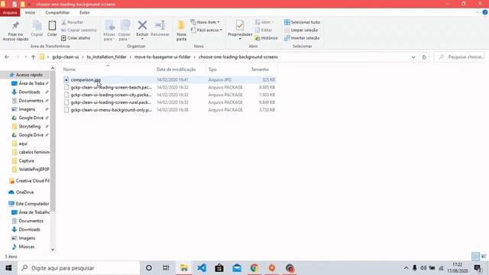Expand address bar history dropdown
The width and height of the screenshot is (489, 275).
(x=413, y=57)
